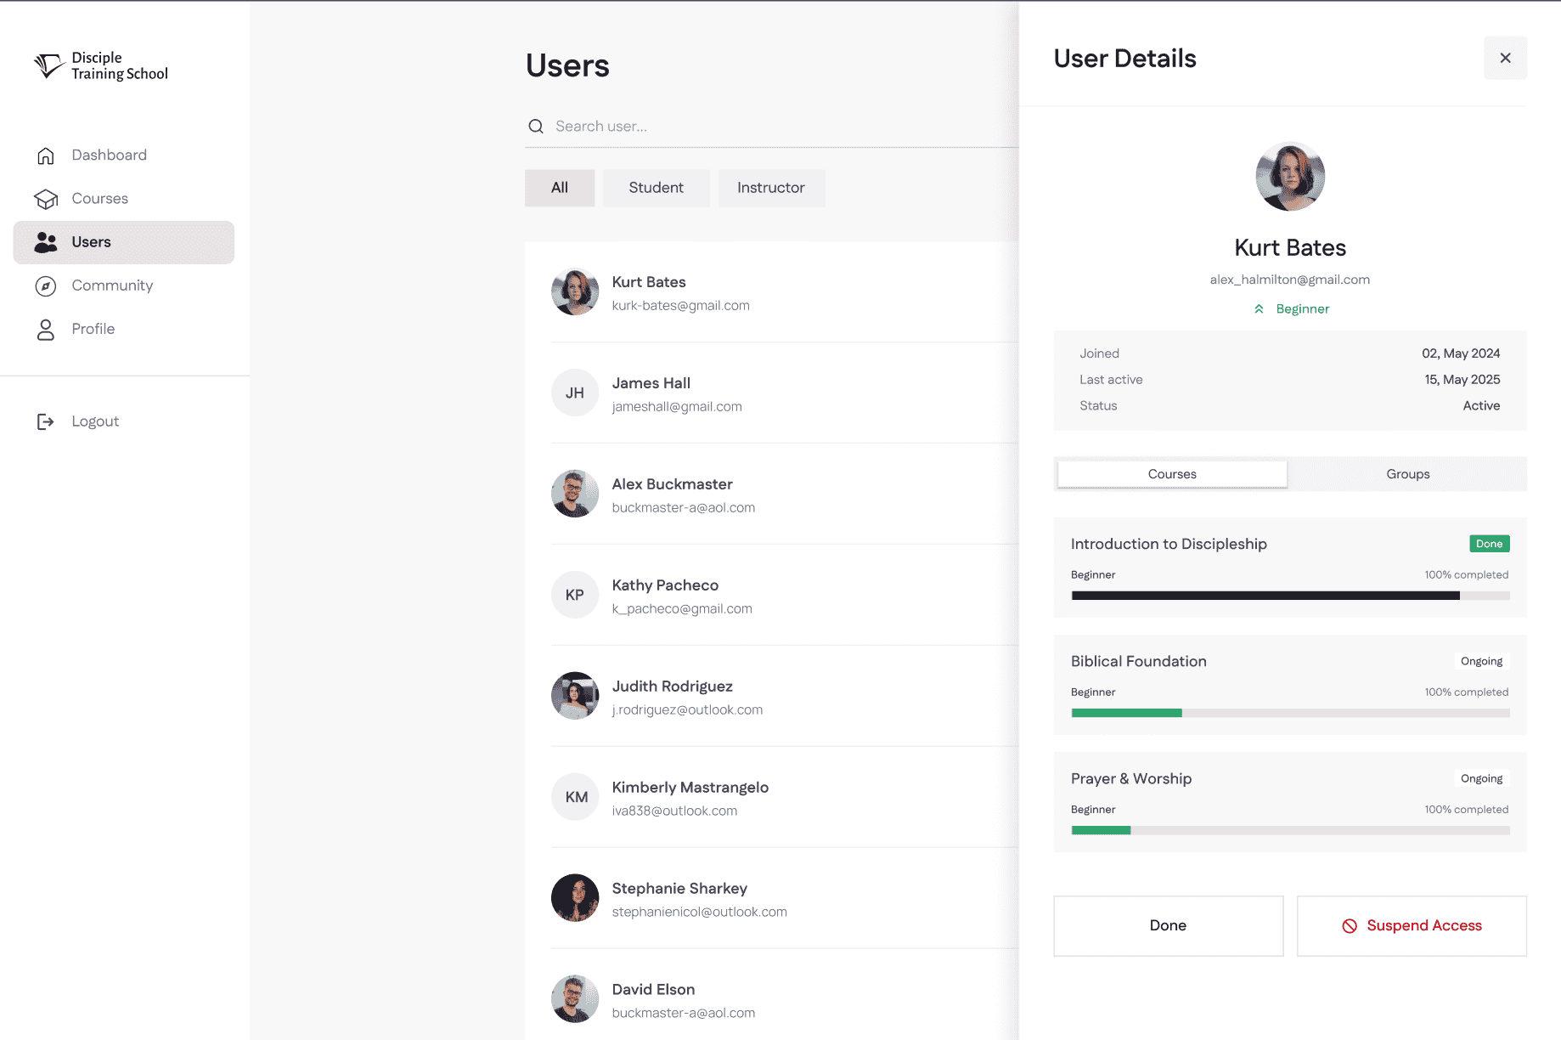Switch to the Groups tab

pyautogui.click(x=1408, y=474)
